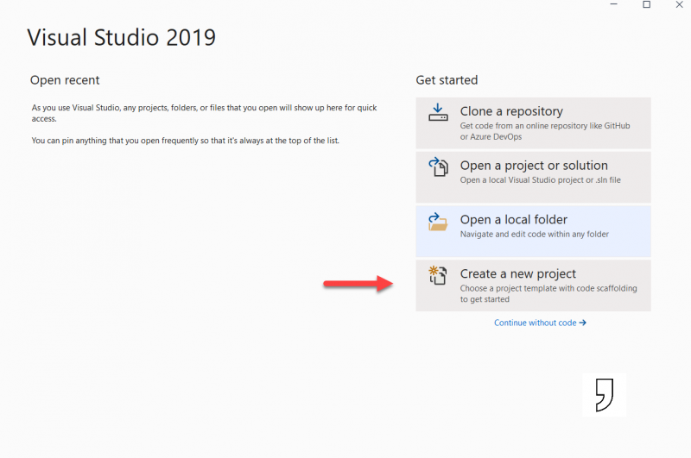Maximize the Visual Studio start window

[x=646, y=4]
